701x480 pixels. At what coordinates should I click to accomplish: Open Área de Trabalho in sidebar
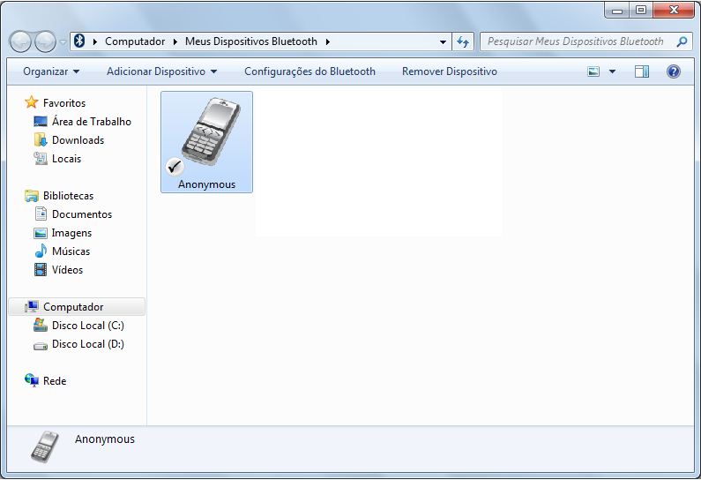(92, 121)
